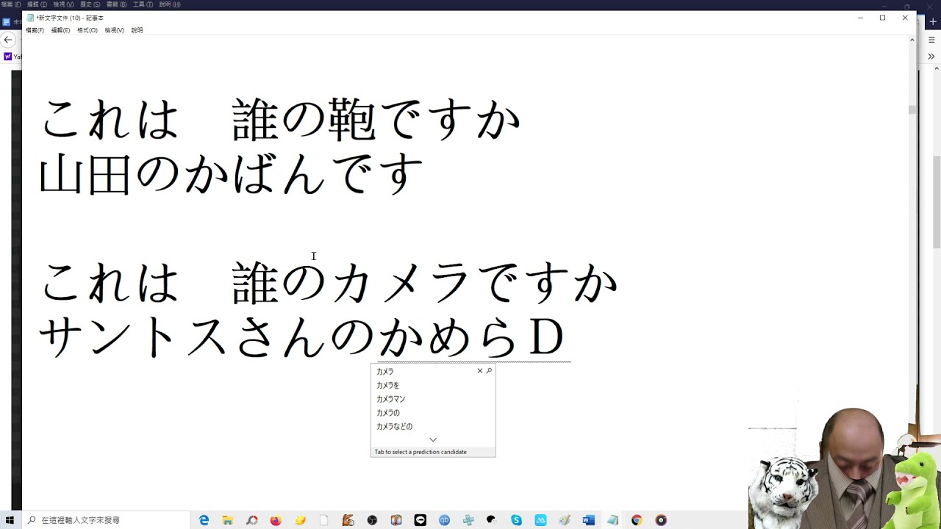Viewport: 941px width, 529px height.
Task: Open the Notepad taskbar icon
Action: click(x=612, y=520)
